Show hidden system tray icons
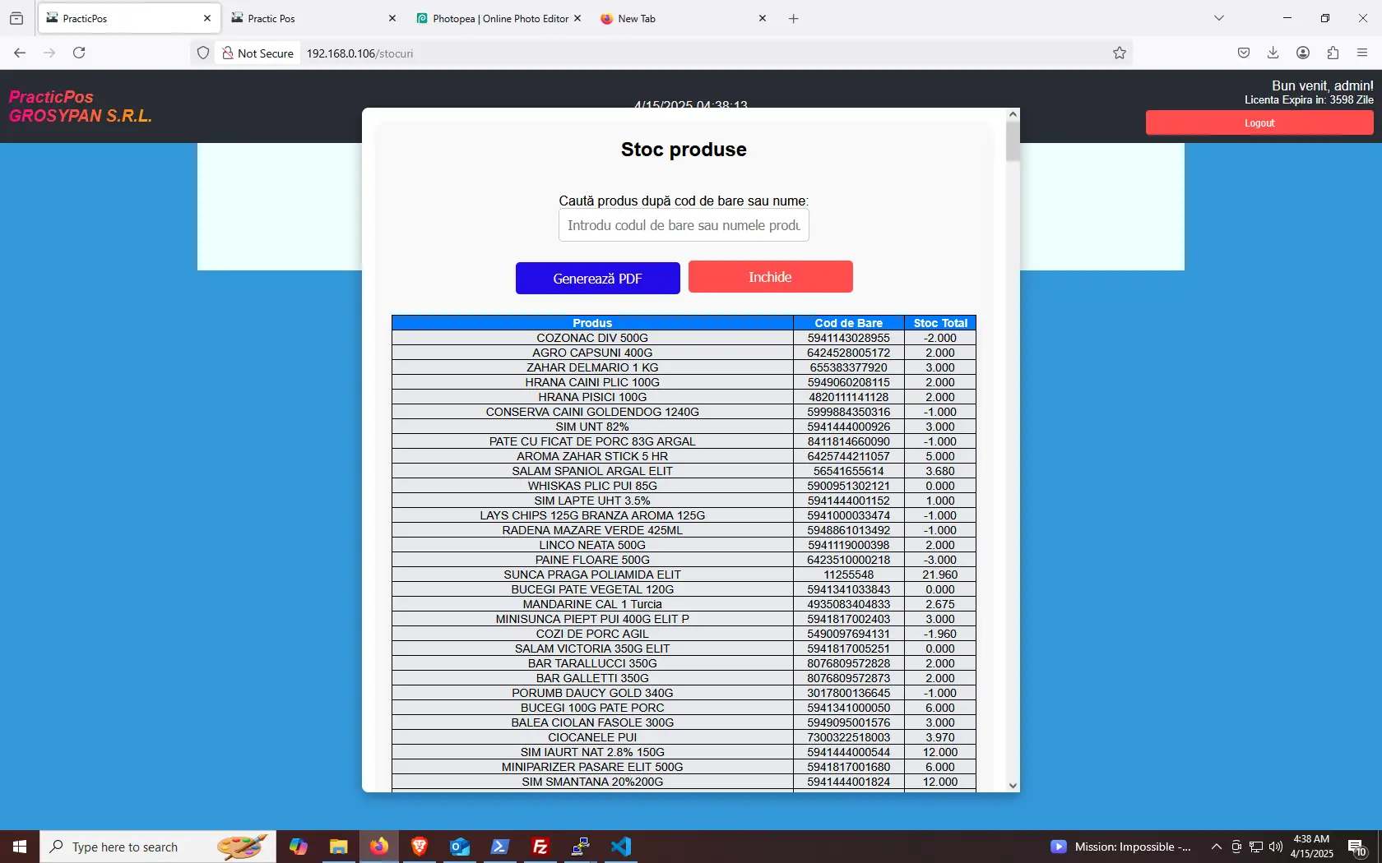This screenshot has width=1382, height=863. tap(1216, 847)
